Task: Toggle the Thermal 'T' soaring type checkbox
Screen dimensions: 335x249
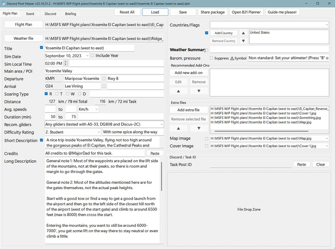Action: pyautogui.click(x=57, y=94)
